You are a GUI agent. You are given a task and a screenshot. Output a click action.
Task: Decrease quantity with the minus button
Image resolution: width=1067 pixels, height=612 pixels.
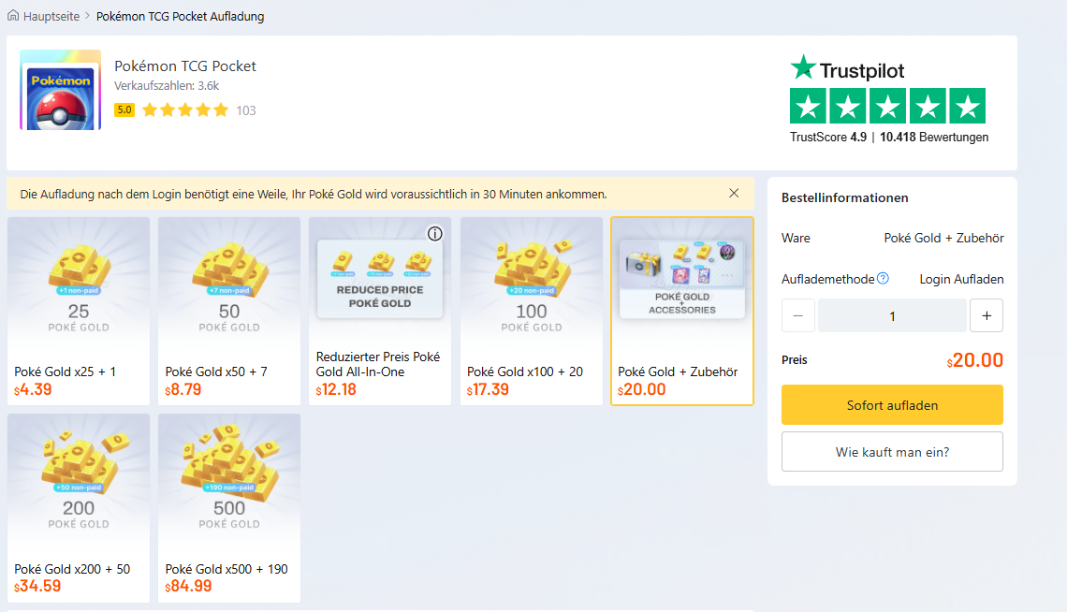tap(798, 315)
